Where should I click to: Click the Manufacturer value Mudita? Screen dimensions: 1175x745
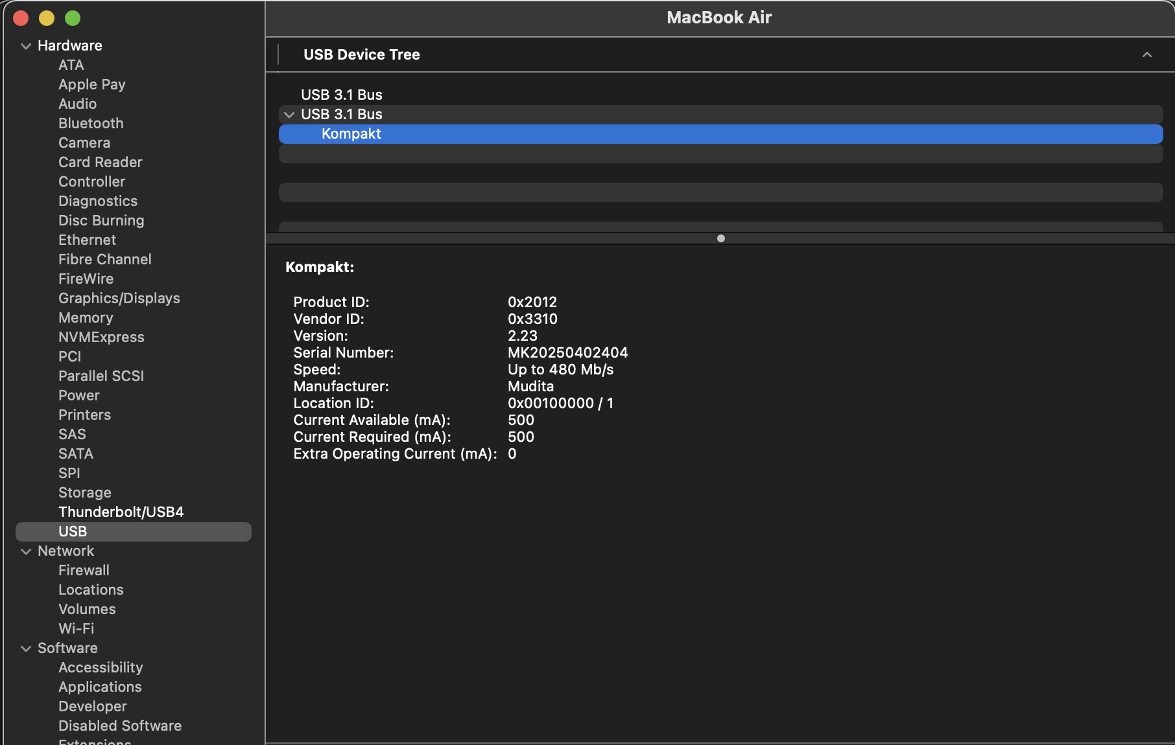tap(531, 386)
